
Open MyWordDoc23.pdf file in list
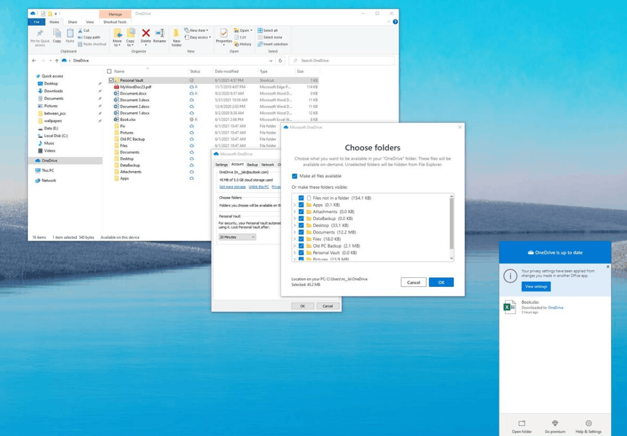click(136, 87)
